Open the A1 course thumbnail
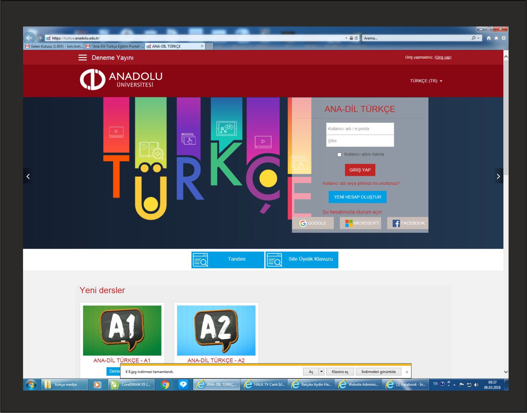527x413 pixels. pyautogui.click(x=122, y=330)
